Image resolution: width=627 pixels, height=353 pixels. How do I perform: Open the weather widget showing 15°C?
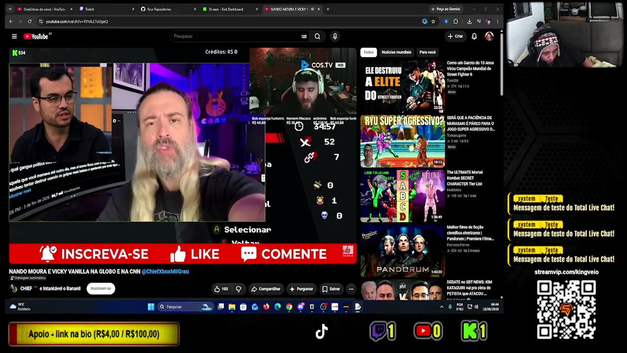click(x=20, y=307)
